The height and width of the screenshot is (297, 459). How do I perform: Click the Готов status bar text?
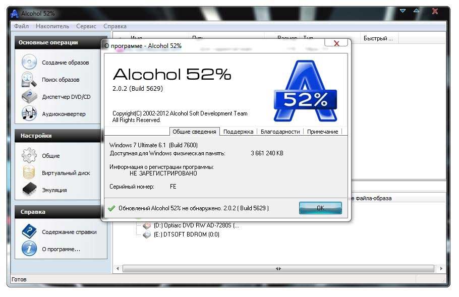pyautogui.click(x=19, y=279)
